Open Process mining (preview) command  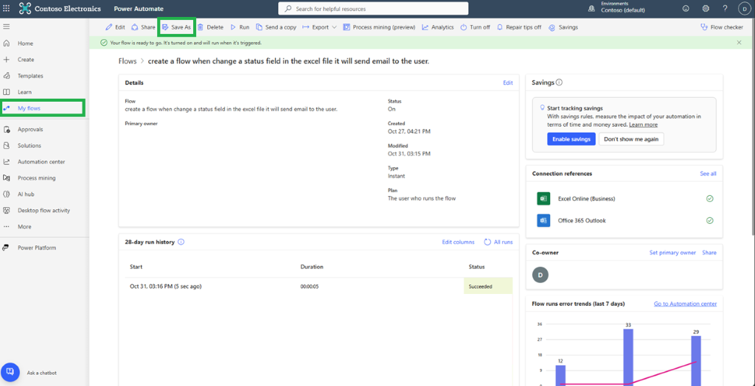coord(379,27)
